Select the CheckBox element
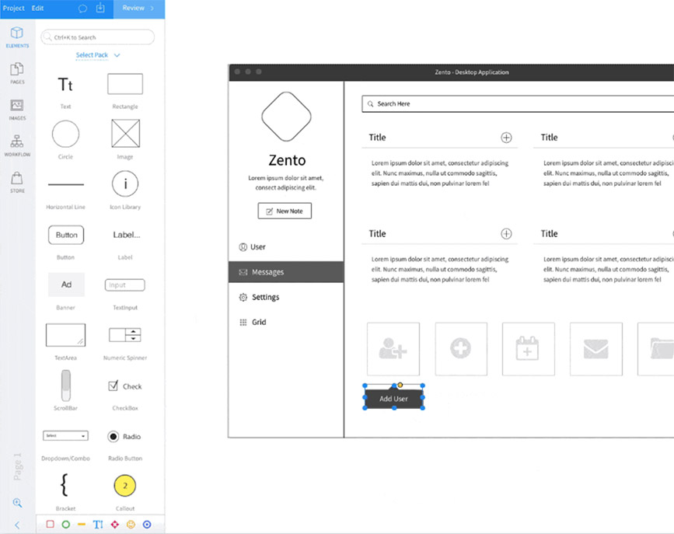This screenshot has width=674, height=534. click(x=124, y=386)
